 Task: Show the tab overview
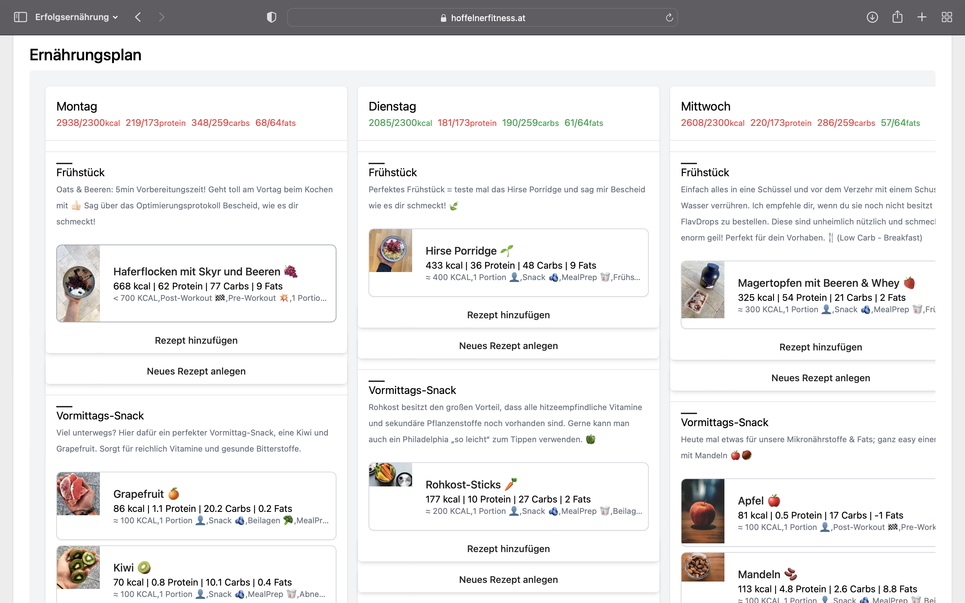(x=947, y=17)
